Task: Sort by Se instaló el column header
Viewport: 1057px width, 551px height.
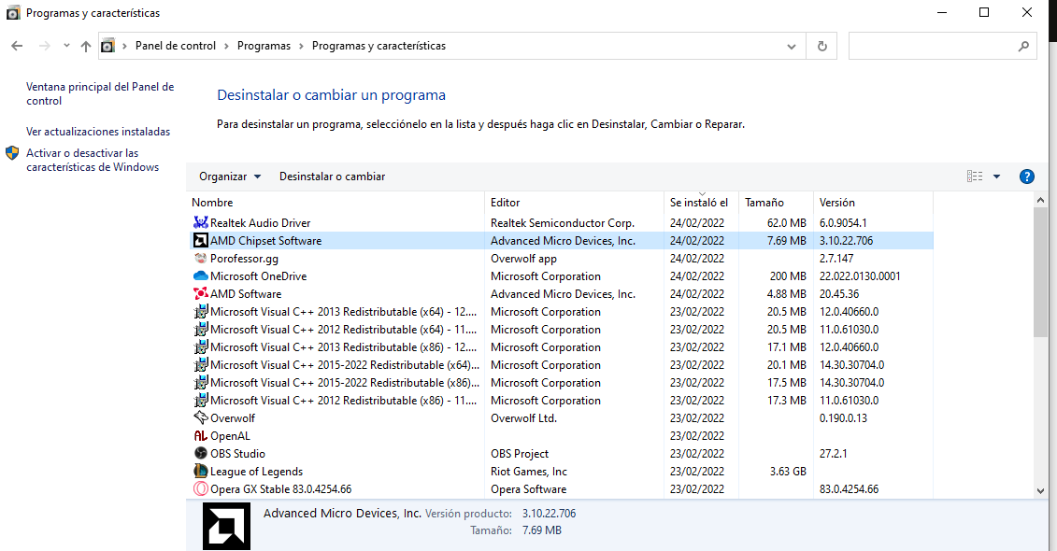Action: [x=701, y=202]
